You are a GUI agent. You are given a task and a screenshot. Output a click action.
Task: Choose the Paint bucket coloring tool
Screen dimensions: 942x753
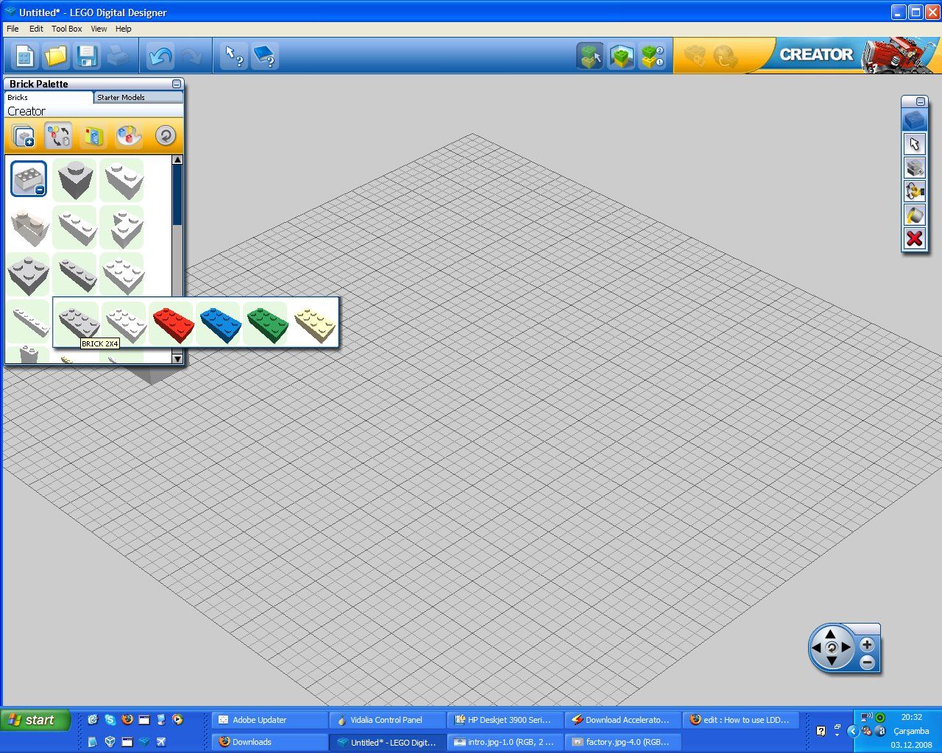pyautogui.click(x=915, y=215)
